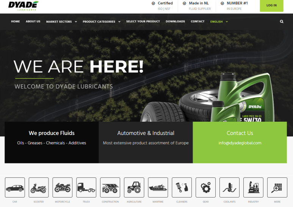The image size is (293, 207).
Task: Click Construction label under icon
Action: pos(110,202)
